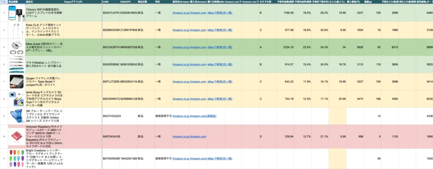
Task: Open Amazon.co.jp link in the Meta Quest row
Action: point(181,47)
